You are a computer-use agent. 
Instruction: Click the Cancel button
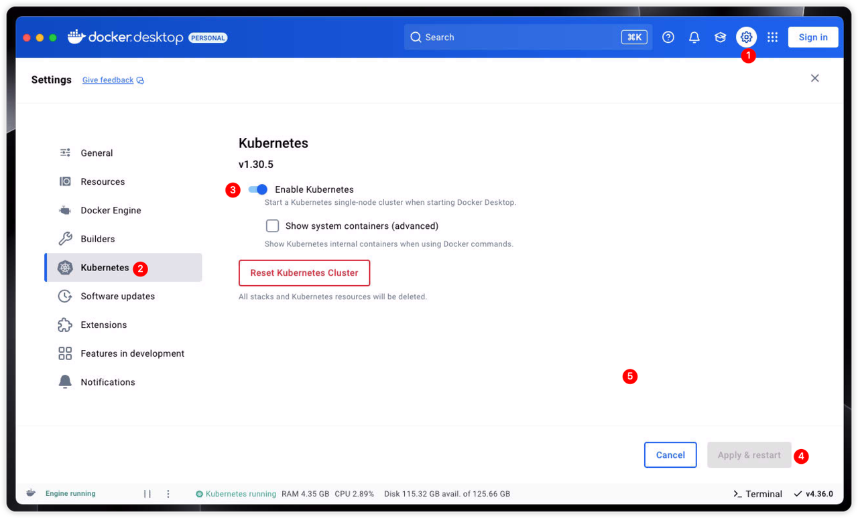tap(670, 455)
